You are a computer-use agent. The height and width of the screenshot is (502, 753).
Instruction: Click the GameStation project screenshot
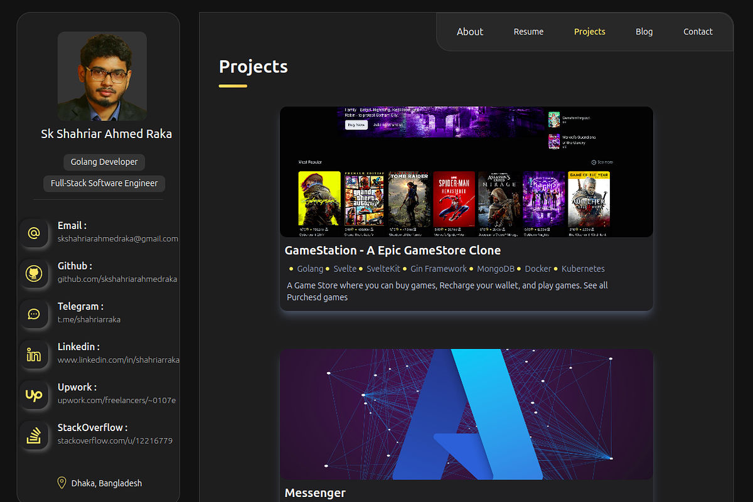(x=466, y=172)
